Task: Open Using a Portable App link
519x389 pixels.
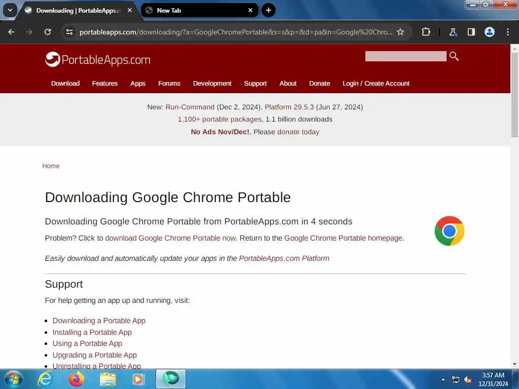Action: [x=87, y=343]
